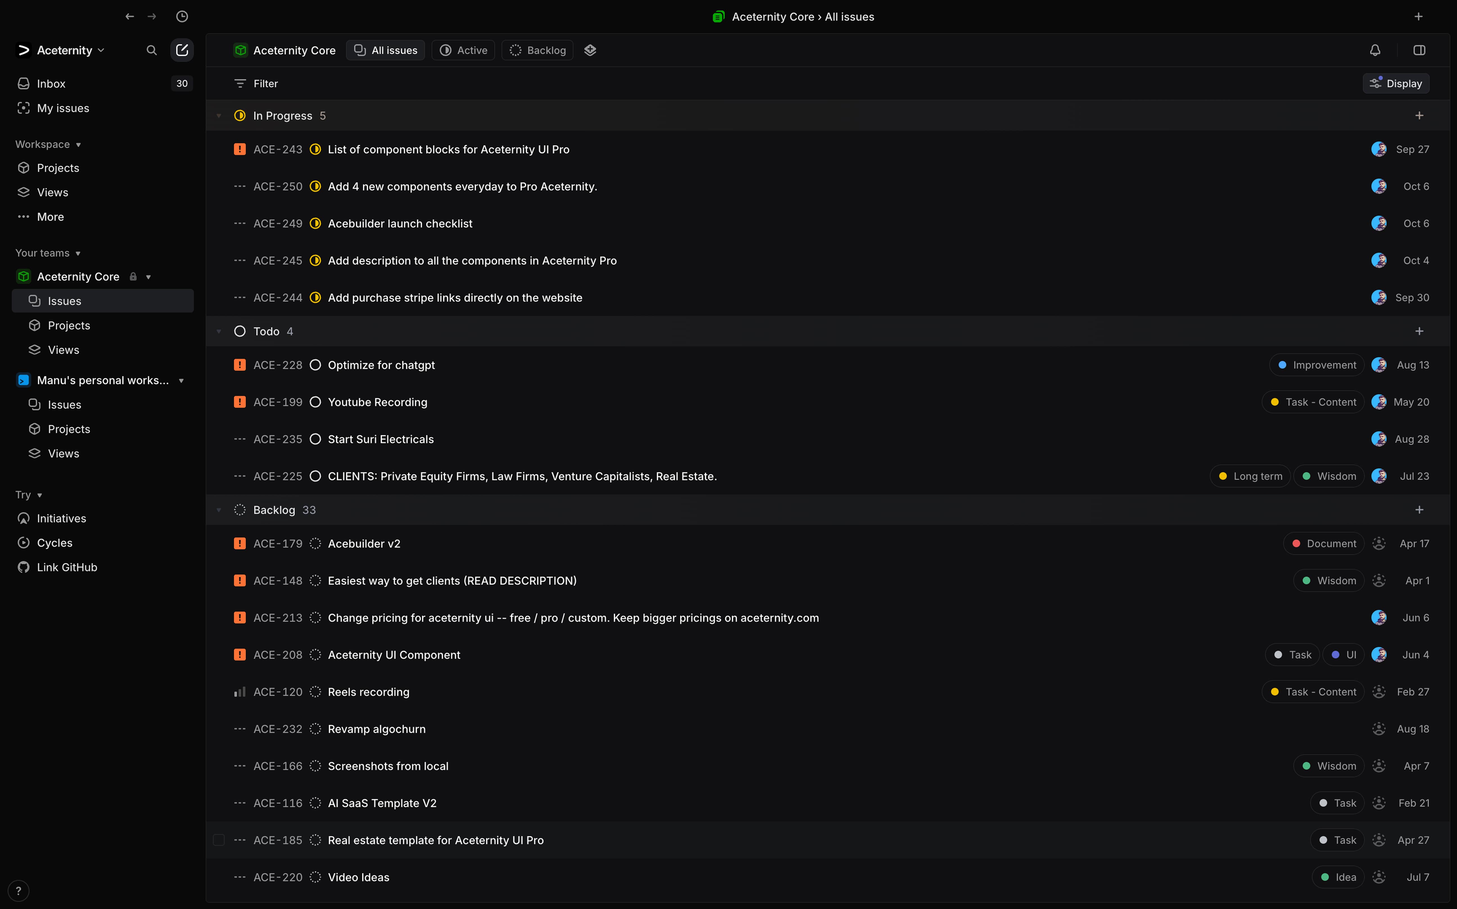Click the red Document label on ACE-179
This screenshot has width=1457, height=909.
point(1323,543)
